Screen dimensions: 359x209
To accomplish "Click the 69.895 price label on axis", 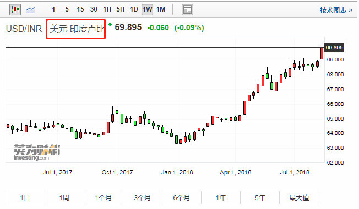I will pos(334,48).
